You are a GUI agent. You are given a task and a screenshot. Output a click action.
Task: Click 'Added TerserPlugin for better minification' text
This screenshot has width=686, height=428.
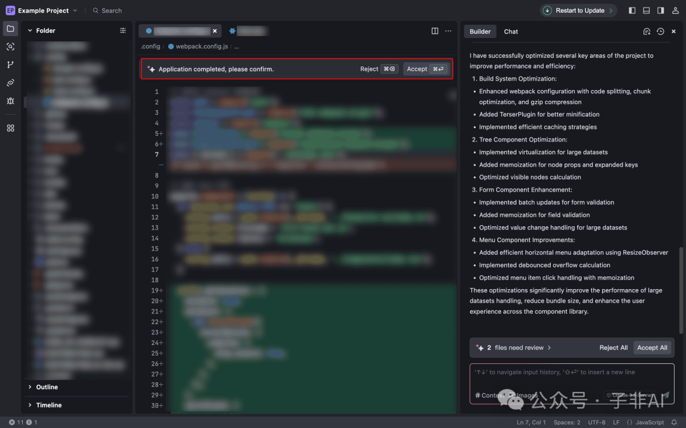point(539,114)
